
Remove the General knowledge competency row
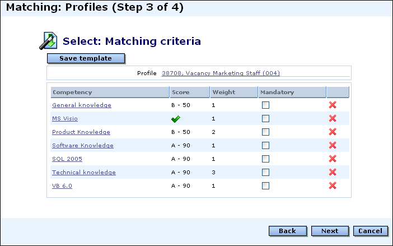333,105
